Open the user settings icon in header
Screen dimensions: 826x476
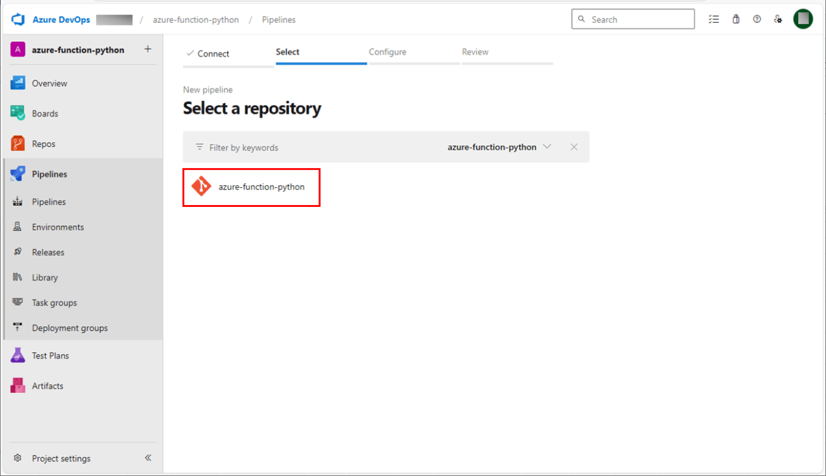778,19
